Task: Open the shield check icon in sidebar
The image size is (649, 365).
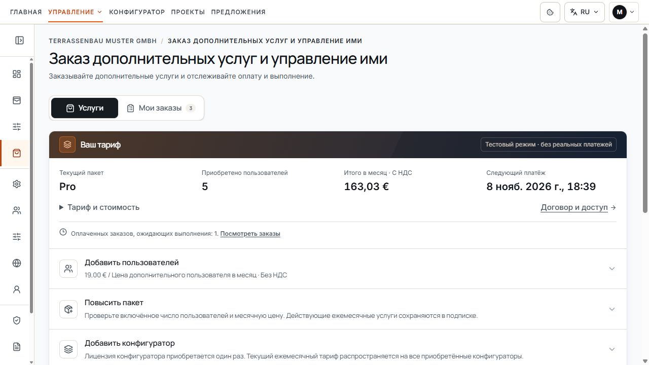Action: point(17,320)
